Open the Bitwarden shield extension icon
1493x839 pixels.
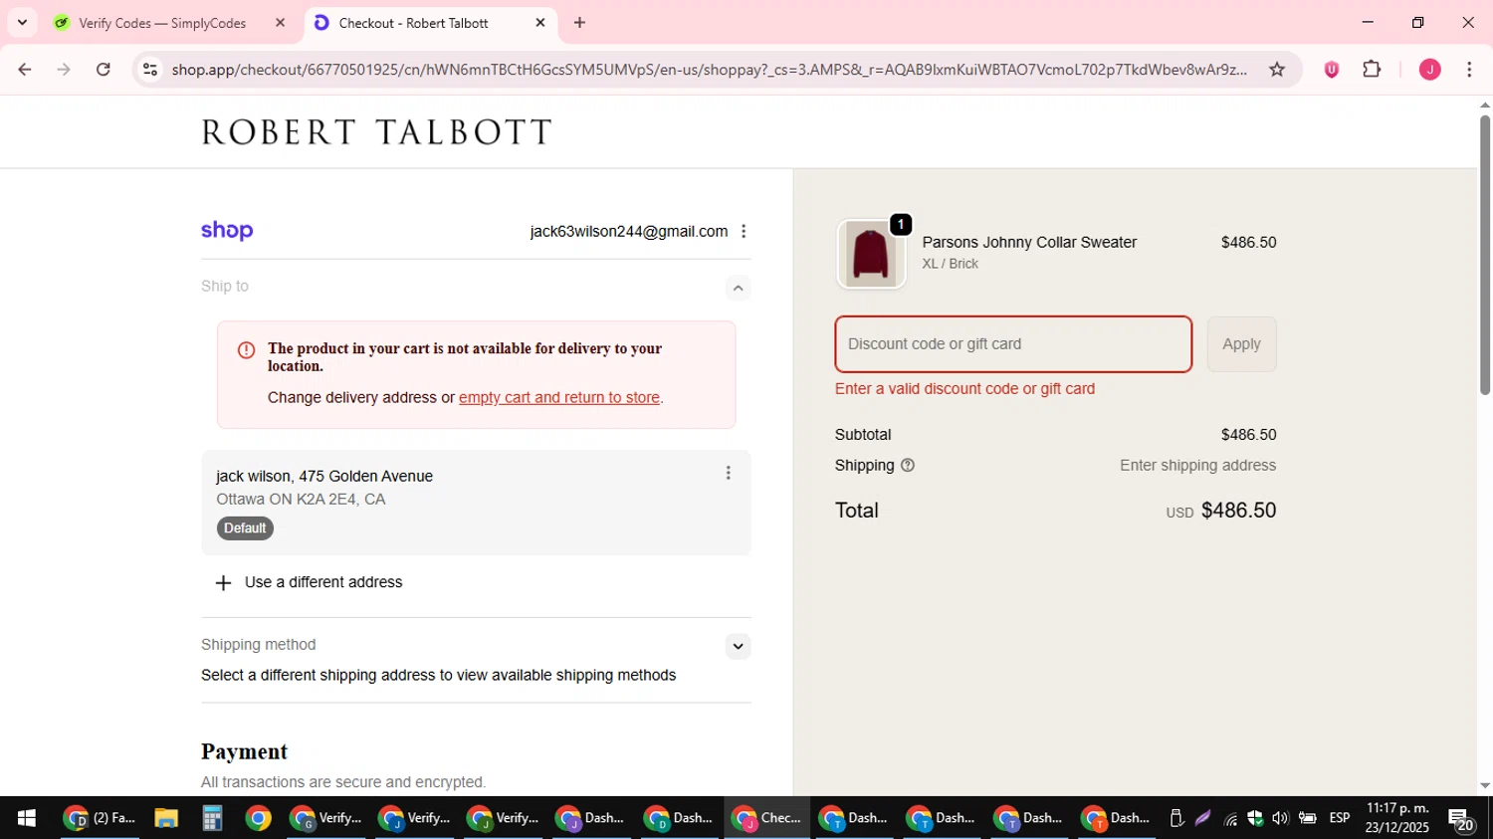[x=1332, y=70]
